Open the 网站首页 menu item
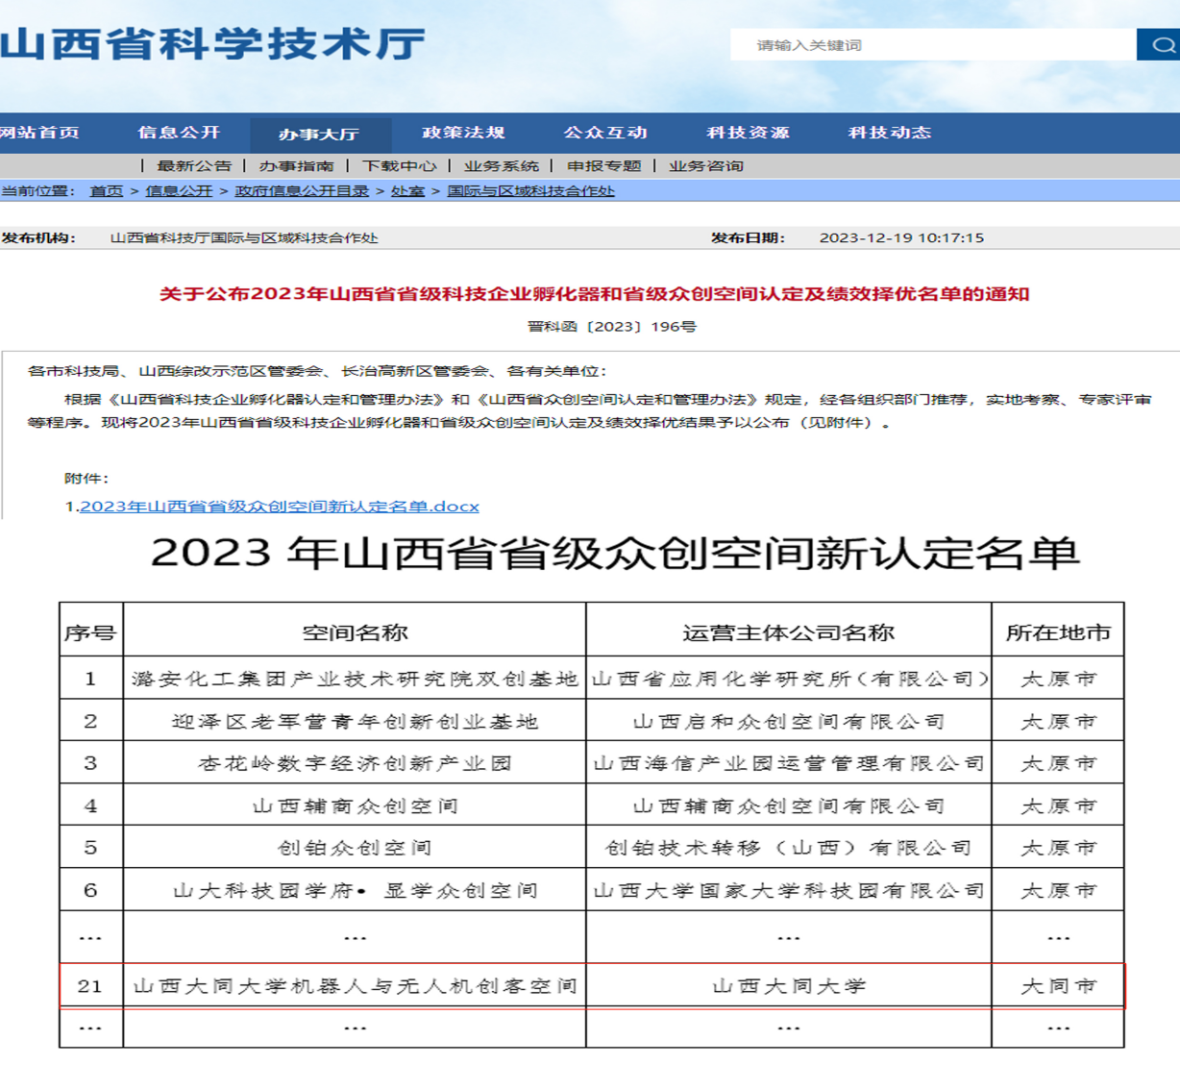Screen dimensions: 1180x1065 (x=40, y=133)
